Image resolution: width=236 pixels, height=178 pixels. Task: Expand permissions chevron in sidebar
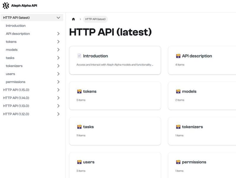click(x=58, y=82)
